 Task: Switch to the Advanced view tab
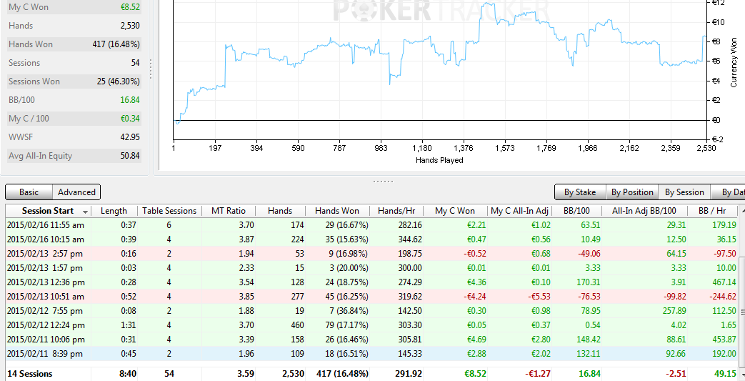(76, 192)
